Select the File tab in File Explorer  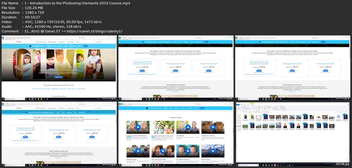(x=237, y=105)
